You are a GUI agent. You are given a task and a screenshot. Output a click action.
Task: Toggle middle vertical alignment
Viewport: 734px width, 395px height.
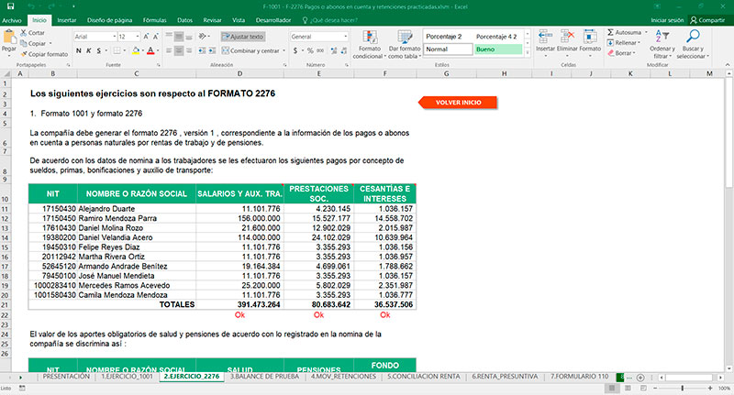(x=179, y=37)
